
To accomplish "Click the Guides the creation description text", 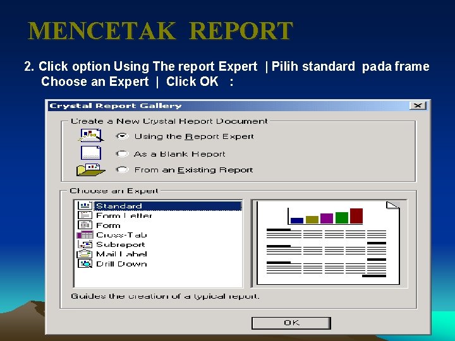I will [165, 296].
